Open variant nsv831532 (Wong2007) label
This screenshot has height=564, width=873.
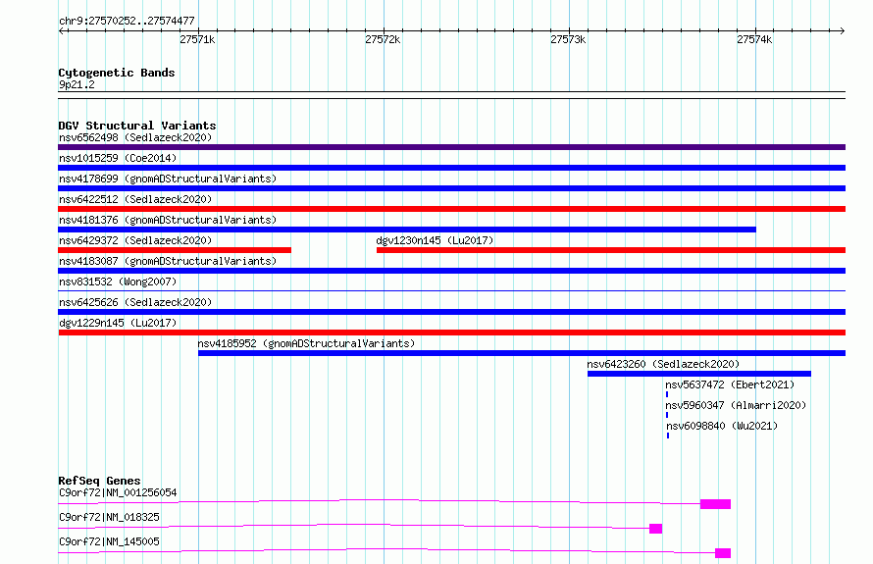point(118,282)
